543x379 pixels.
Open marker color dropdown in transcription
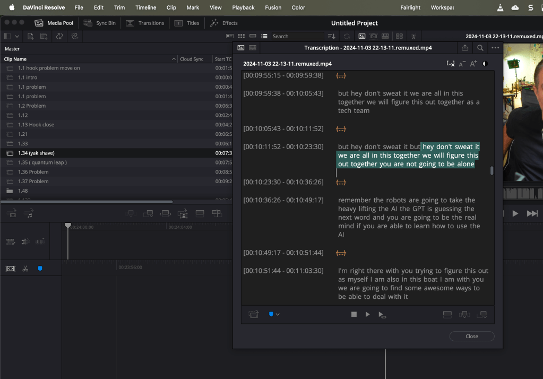coord(278,315)
